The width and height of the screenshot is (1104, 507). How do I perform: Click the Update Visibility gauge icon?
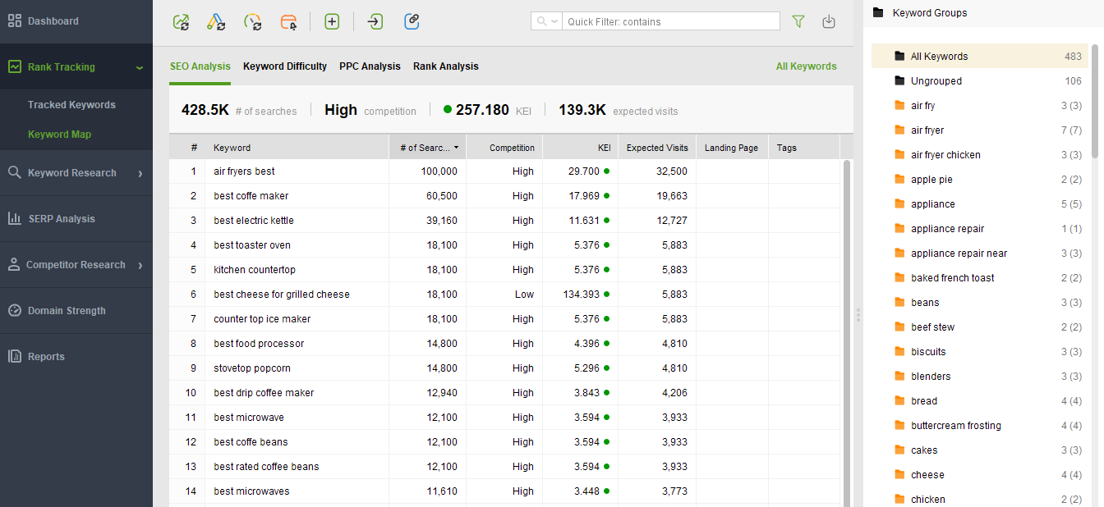pyautogui.click(x=253, y=22)
